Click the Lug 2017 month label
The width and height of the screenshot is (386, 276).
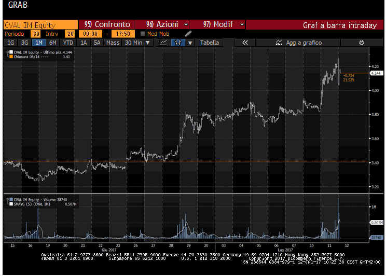click(285, 250)
